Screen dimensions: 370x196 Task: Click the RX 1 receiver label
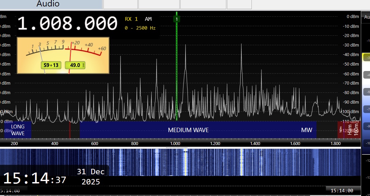(131, 19)
